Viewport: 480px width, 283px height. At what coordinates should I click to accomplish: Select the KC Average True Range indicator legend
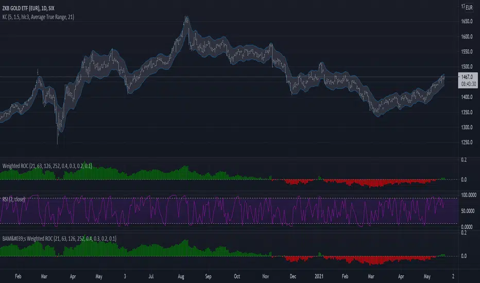(38, 17)
